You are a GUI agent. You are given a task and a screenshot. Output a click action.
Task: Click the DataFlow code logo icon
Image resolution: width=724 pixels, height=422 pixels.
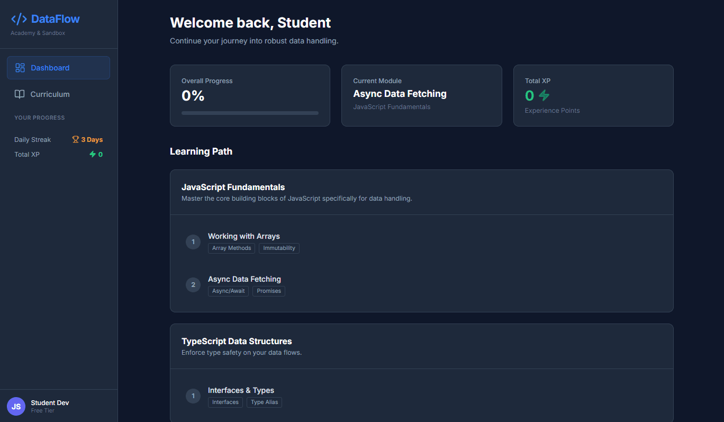click(x=19, y=19)
